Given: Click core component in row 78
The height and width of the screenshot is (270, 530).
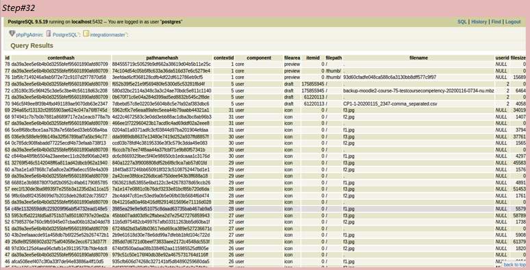Looking at the screenshot, I should pos(240,64).
